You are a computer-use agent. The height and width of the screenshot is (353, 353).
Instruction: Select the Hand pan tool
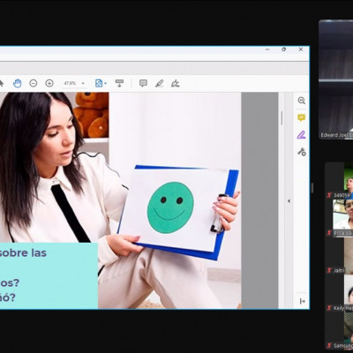pyautogui.click(x=18, y=84)
